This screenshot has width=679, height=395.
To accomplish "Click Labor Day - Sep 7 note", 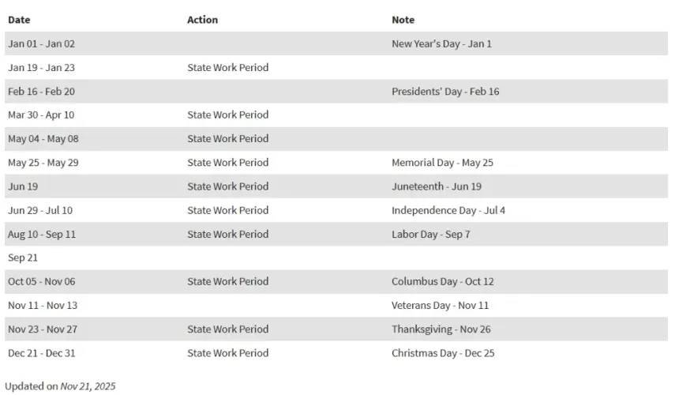I will click(x=431, y=234).
